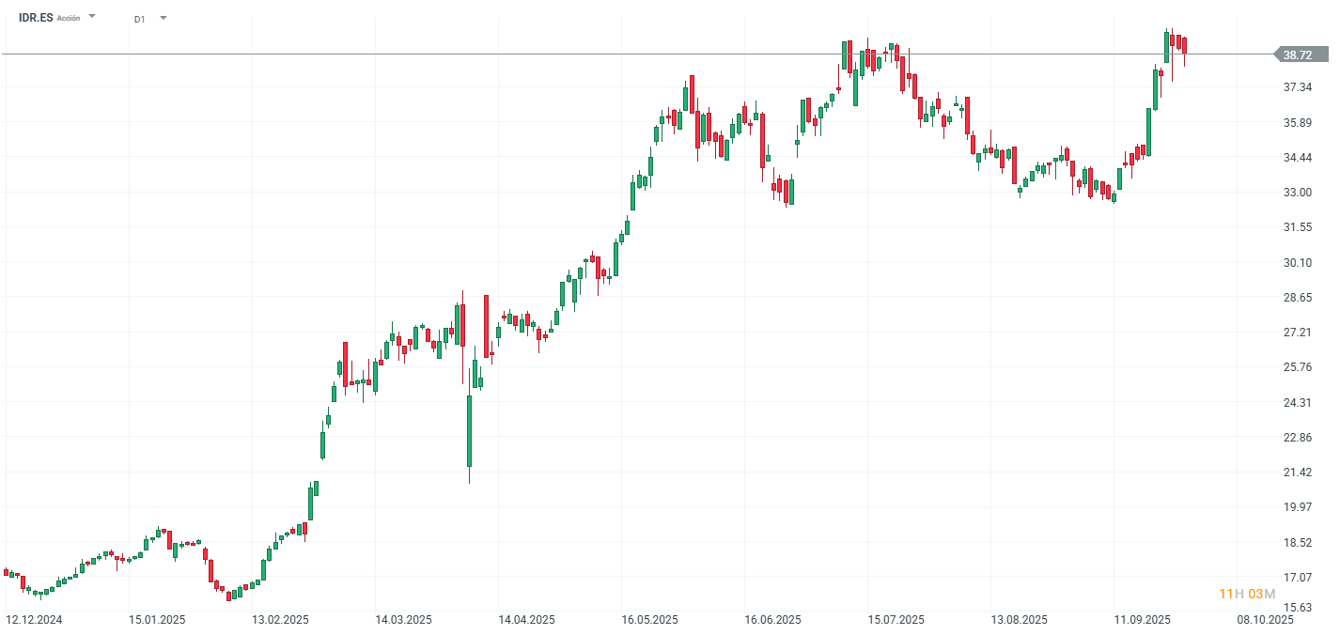
Task: Click the D1 interval label
Action: (139, 19)
